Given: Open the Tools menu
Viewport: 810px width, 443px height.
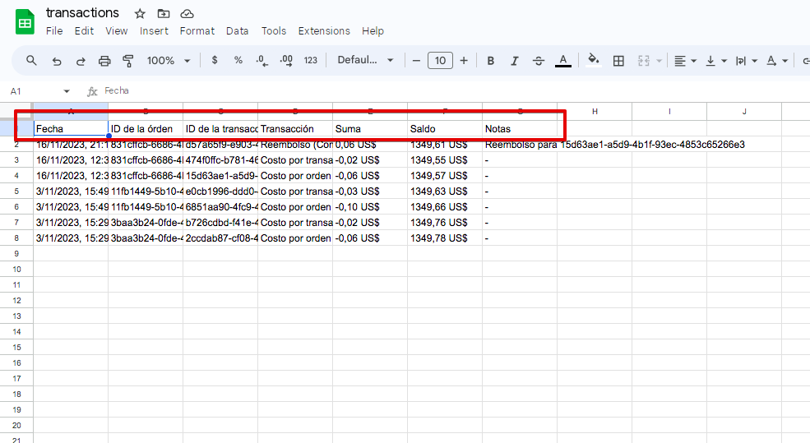Looking at the screenshot, I should (x=274, y=31).
